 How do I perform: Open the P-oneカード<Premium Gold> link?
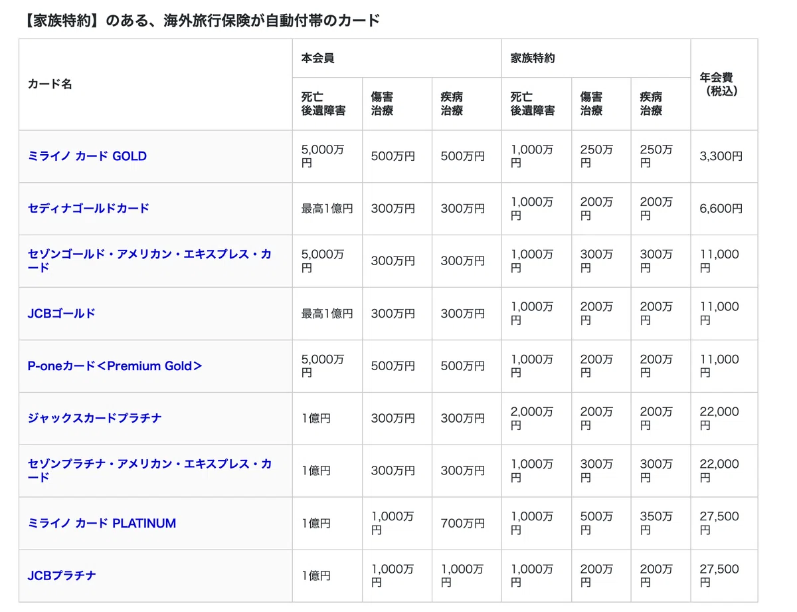pyautogui.click(x=115, y=365)
